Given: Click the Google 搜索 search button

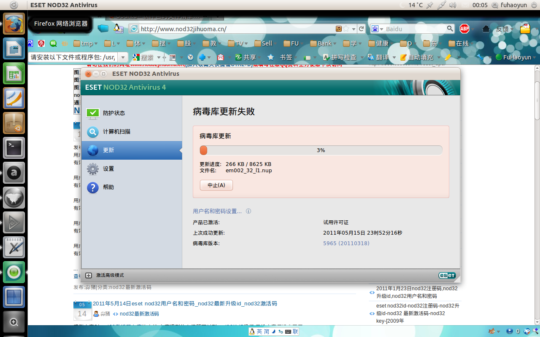Looking at the screenshot, I should 143,57.
